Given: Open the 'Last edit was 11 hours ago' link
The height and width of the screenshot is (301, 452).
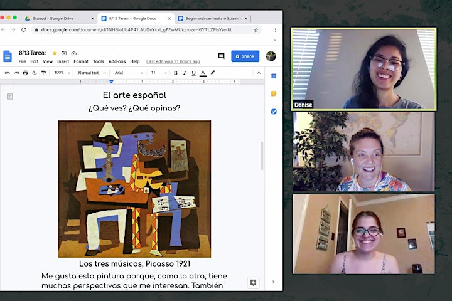Looking at the screenshot, I should pos(173,61).
